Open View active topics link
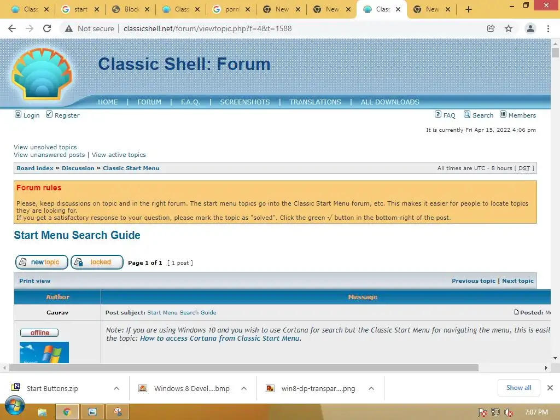 click(x=119, y=155)
